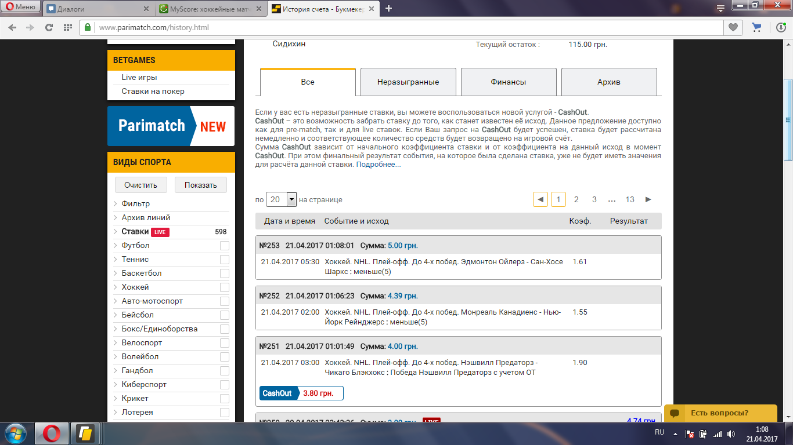793x445 pixels.
Task: Click the Показать button
Action: (201, 185)
